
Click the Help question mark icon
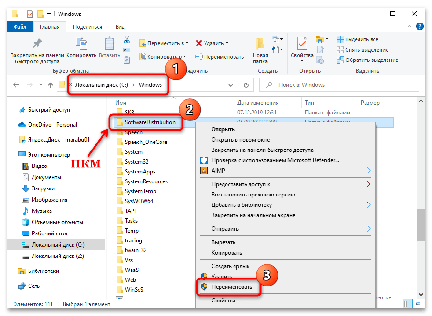click(420, 27)
